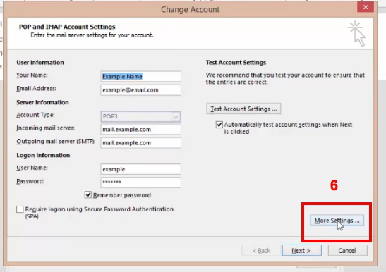The image size is (386, 272).
Task: Open the Account Type dropdown
Action: (x=141, y=116)
